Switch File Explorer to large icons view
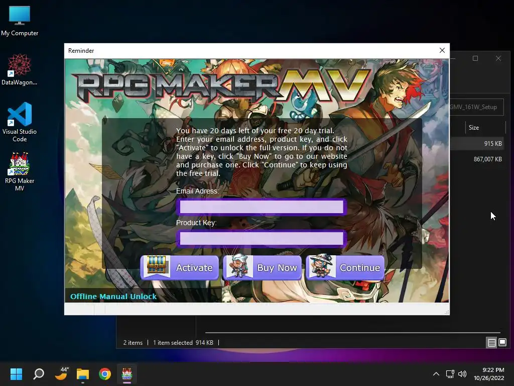Screen dimensions: 514x386 (502, 343)
